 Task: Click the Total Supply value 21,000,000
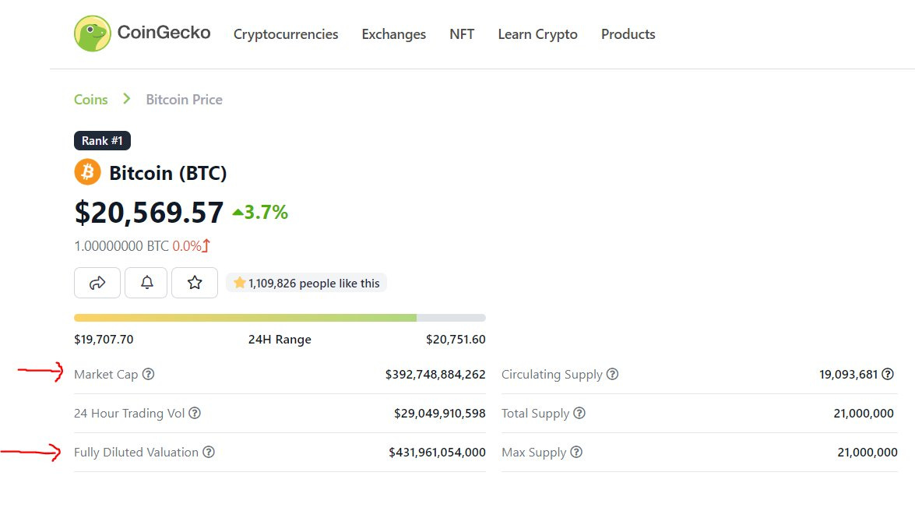click(864, 414)
